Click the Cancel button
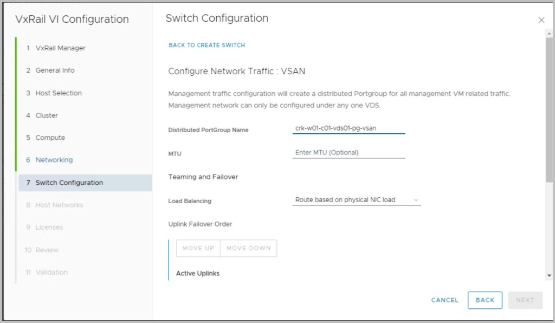 click(444, 300)
